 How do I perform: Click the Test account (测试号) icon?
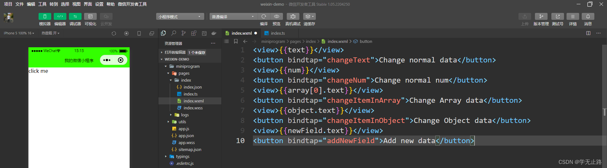[x=557, y=16]
